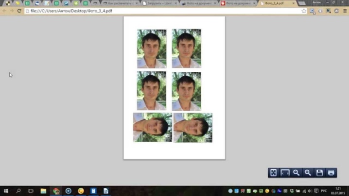The height and width of the screenshot is (196, 349).
Task: Reload the page with the refresh icon
Action: tap(19, 11)
